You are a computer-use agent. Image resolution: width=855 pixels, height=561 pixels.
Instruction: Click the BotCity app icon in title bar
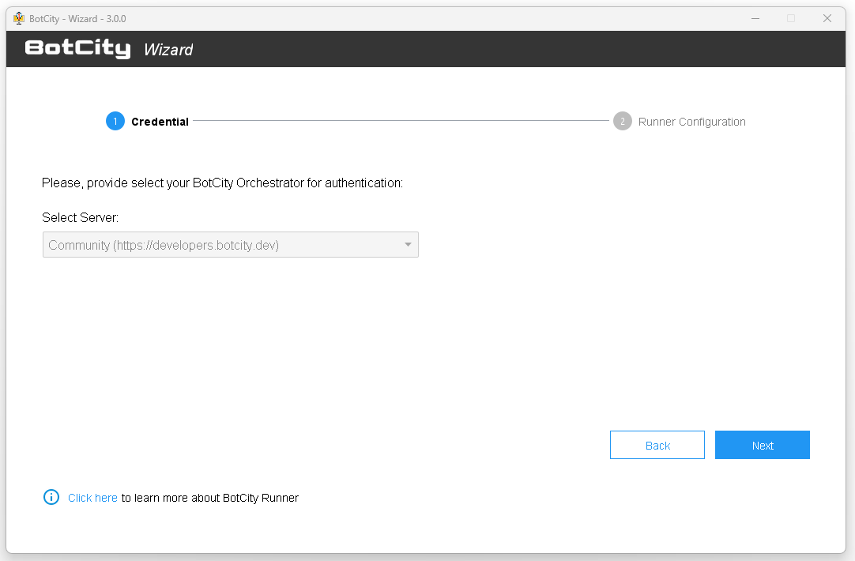[19, 18]
